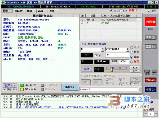
Task: Click the 注意 refresh column header
Action: point(118,16)
